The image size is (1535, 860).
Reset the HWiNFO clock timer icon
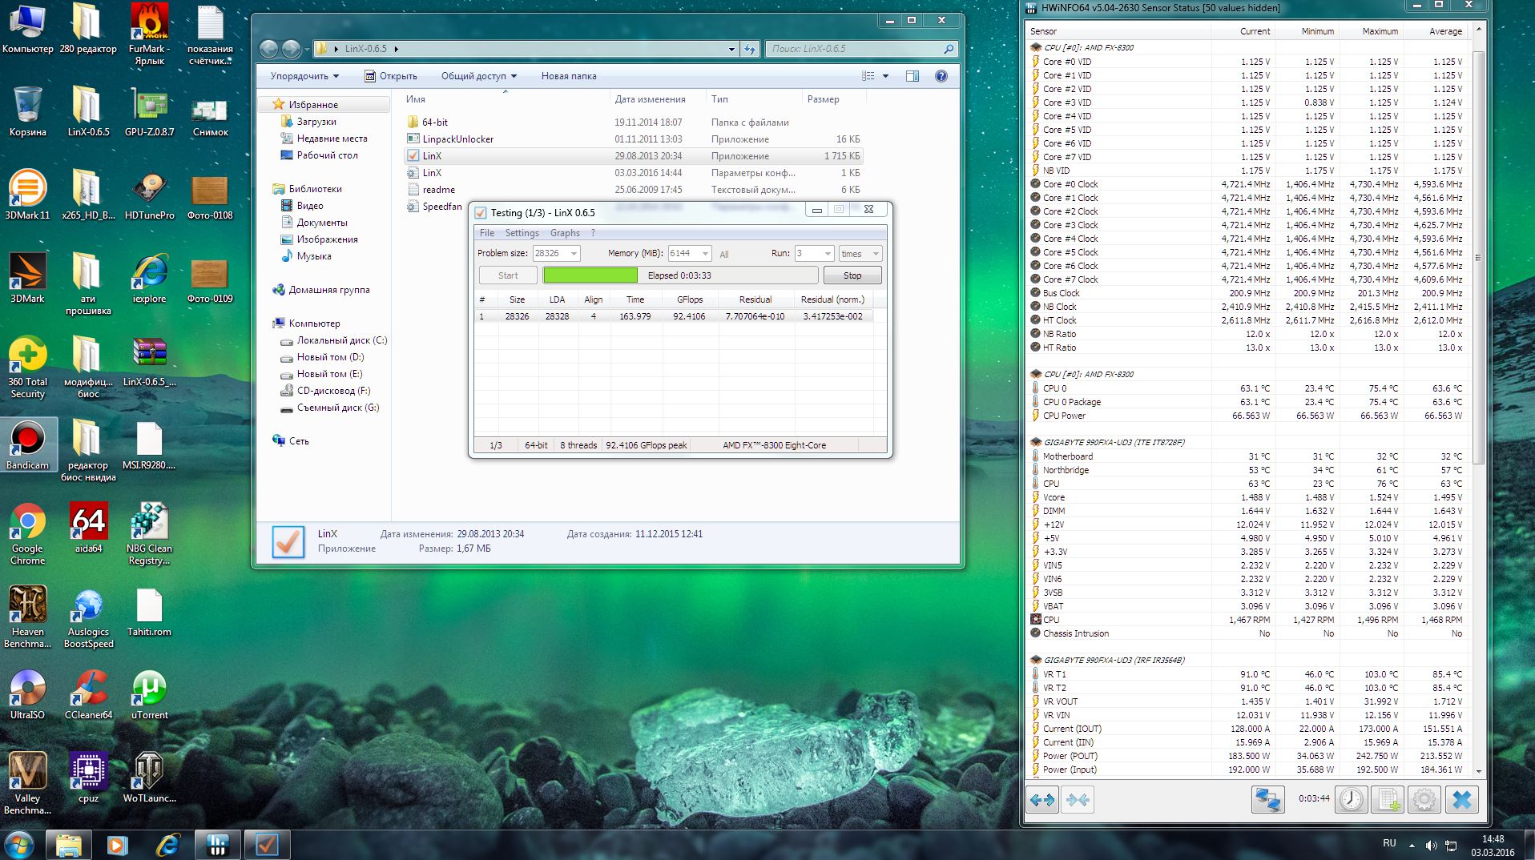click(1351, 799)
